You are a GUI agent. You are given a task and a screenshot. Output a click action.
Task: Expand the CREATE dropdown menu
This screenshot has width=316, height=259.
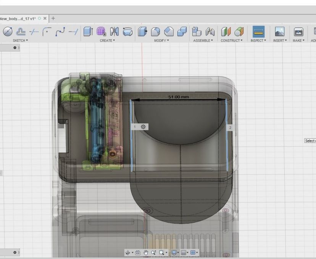107,41
